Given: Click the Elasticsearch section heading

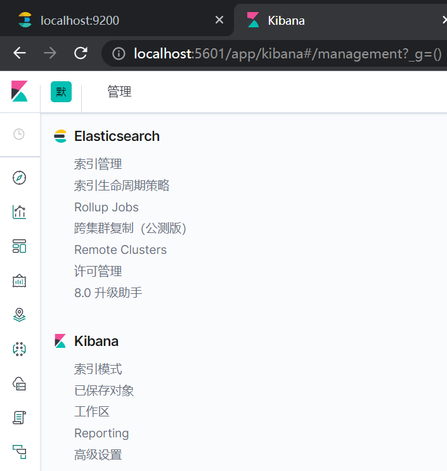Looking at the screenshot, I should pos(117,136).
